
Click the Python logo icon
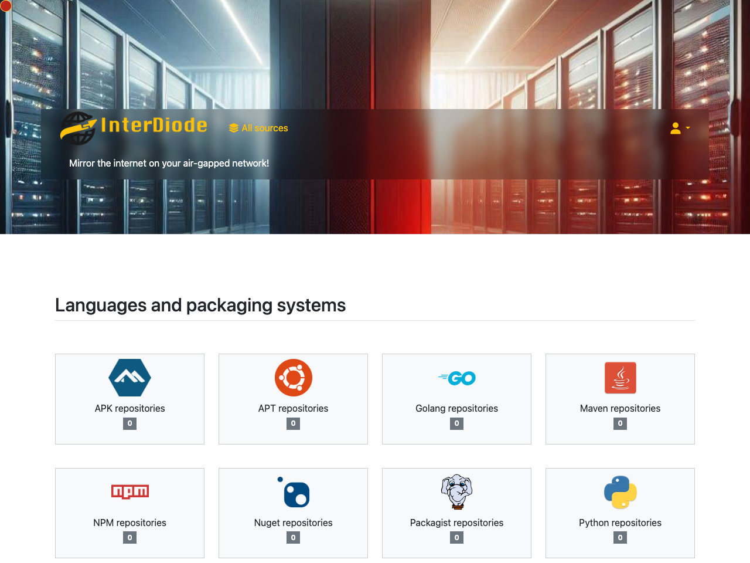click(620, 492)
